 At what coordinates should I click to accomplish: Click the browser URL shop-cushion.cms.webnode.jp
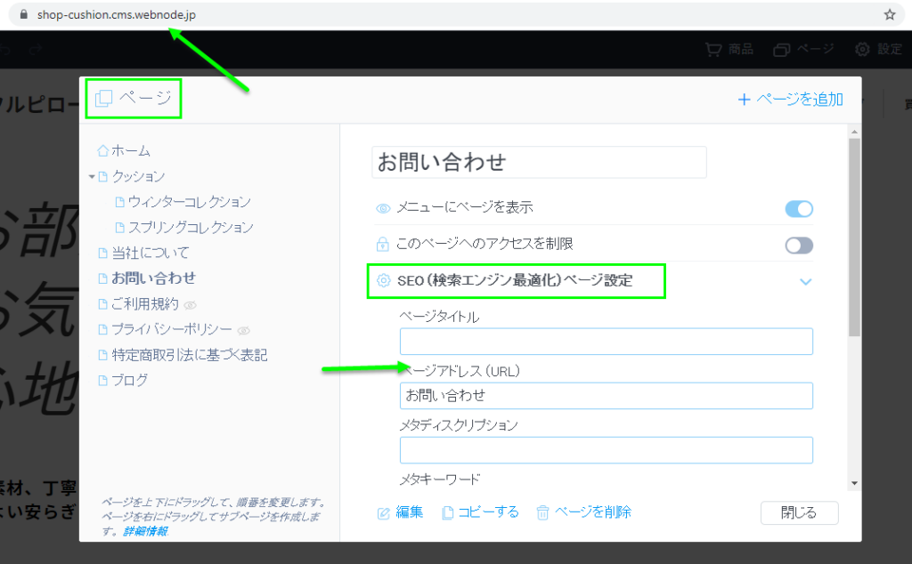117,15
